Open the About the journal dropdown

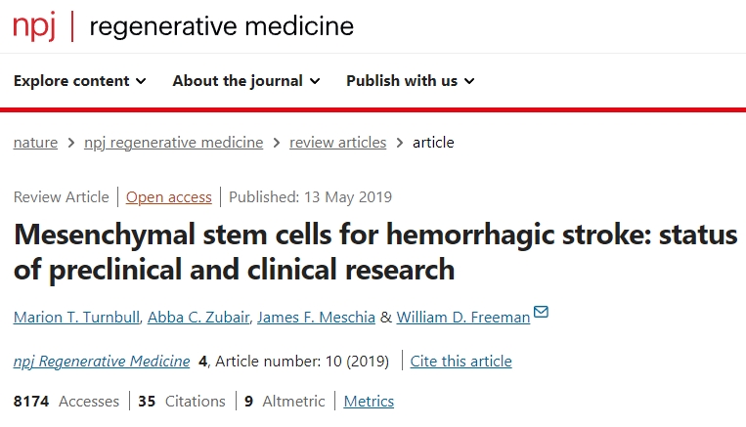tap(245, 81)
